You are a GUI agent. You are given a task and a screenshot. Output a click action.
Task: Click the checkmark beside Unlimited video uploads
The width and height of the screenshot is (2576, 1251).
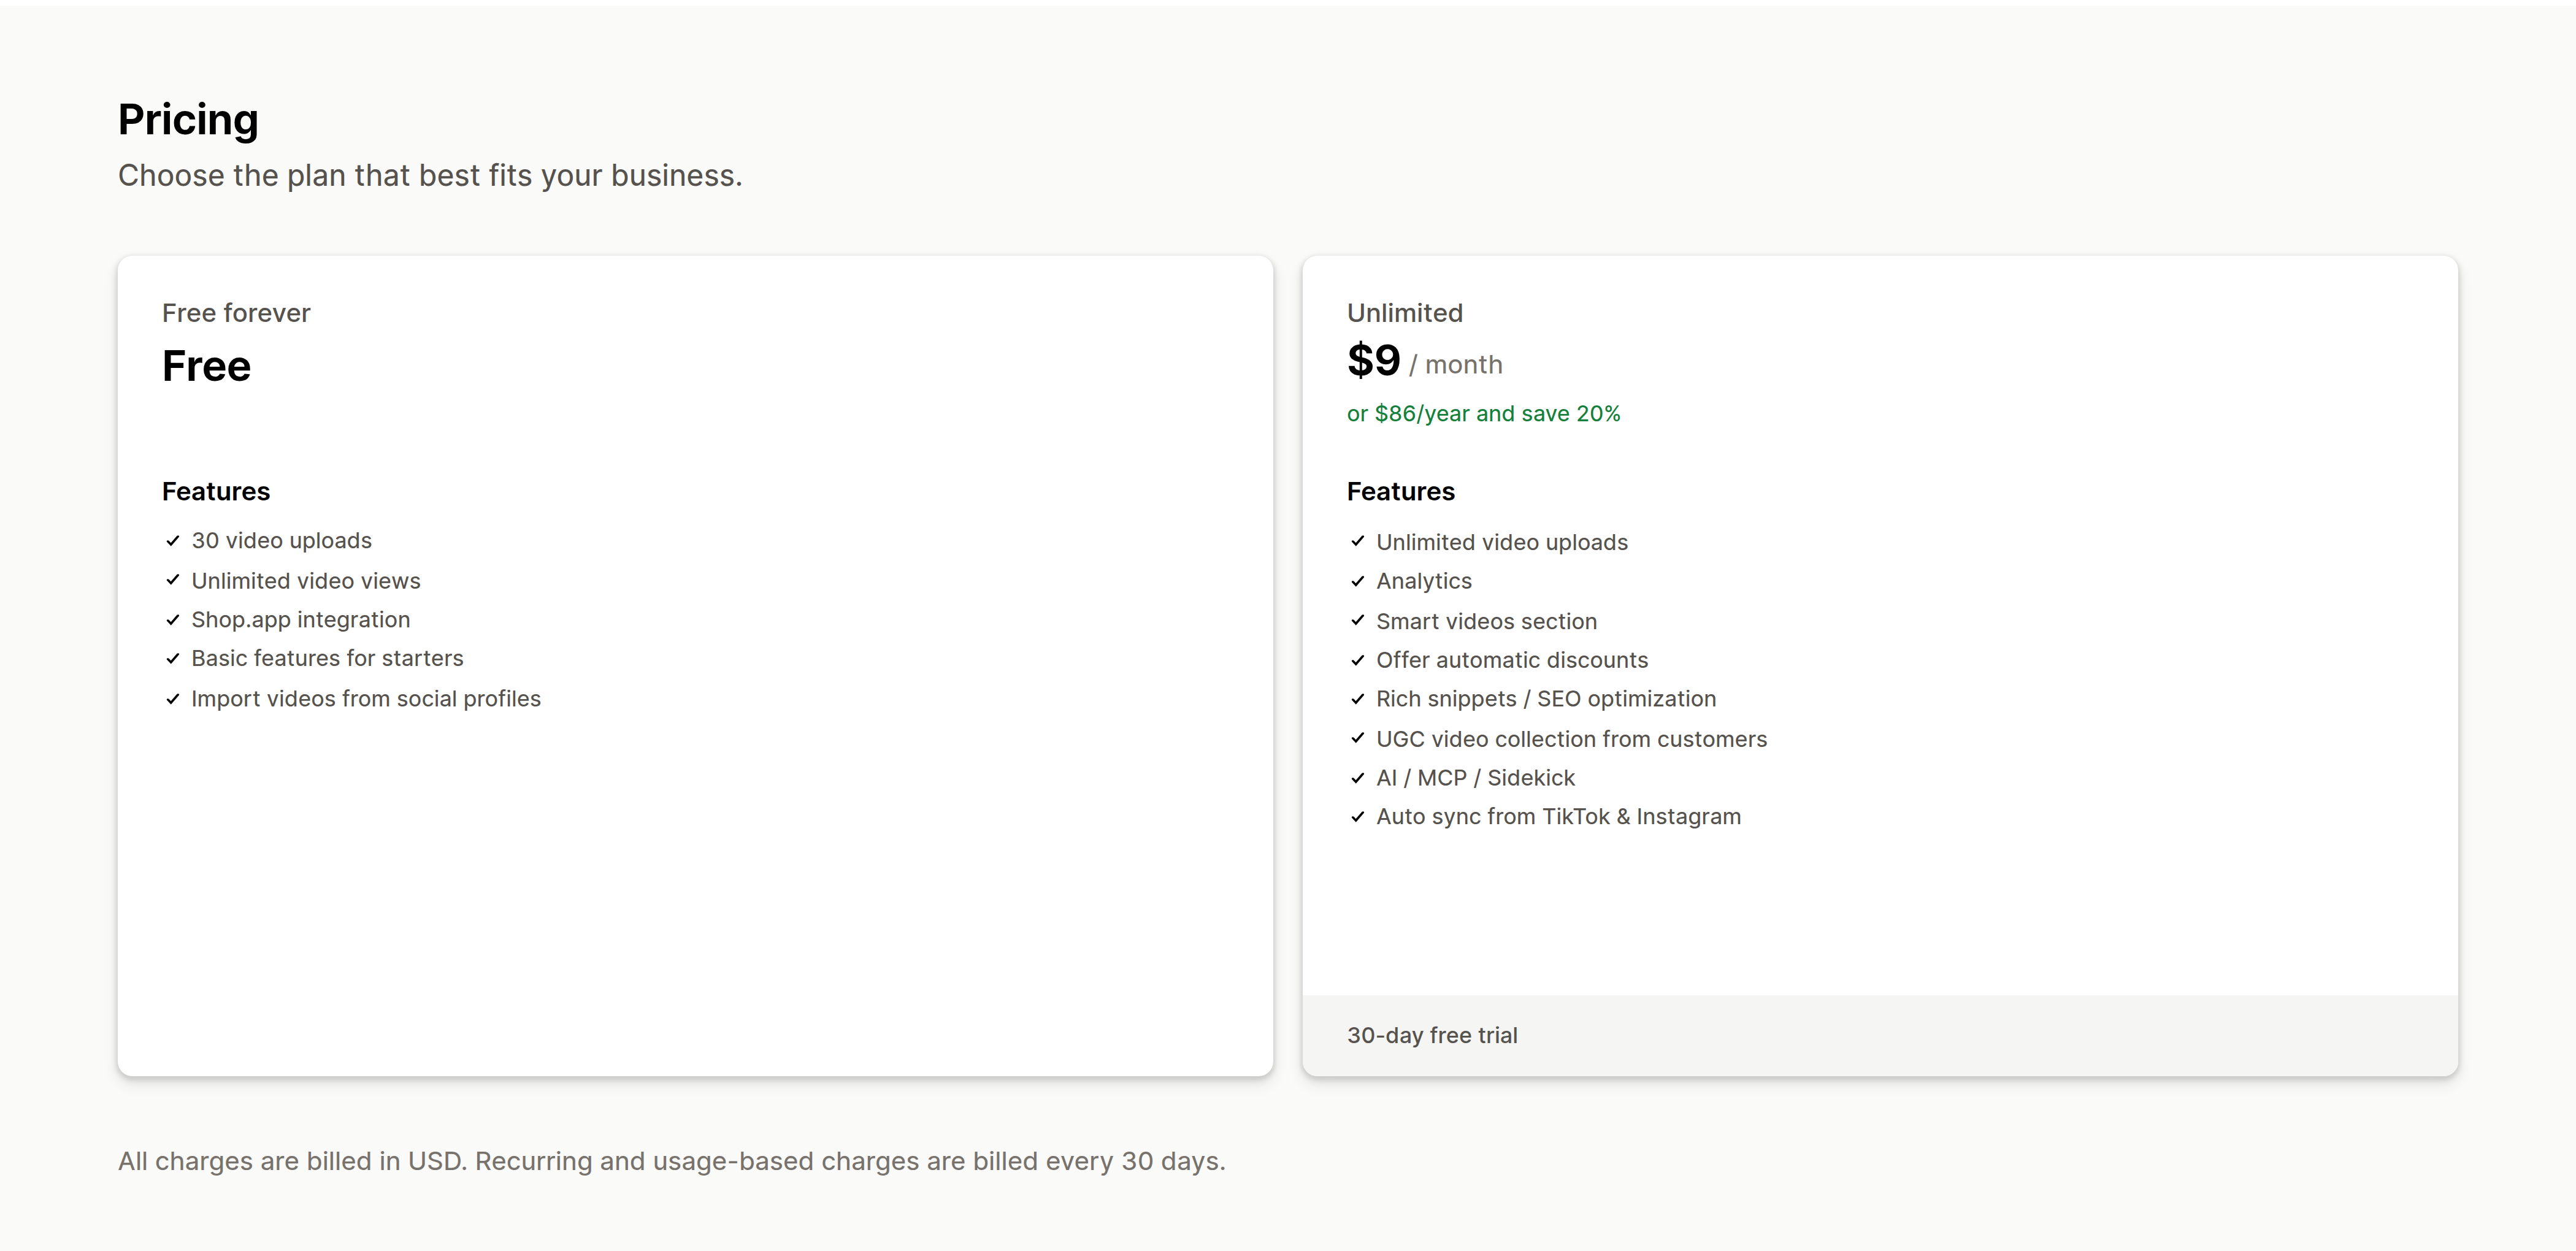[x=1358, y=541]
